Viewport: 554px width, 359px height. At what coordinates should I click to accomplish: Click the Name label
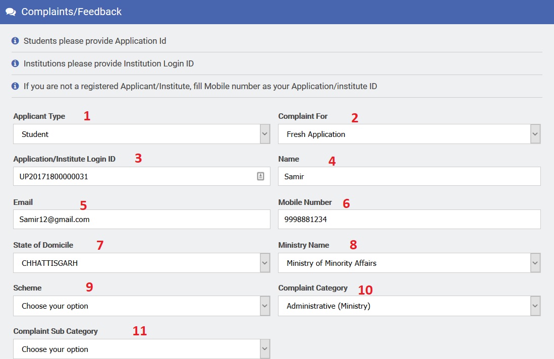[289, 159]
